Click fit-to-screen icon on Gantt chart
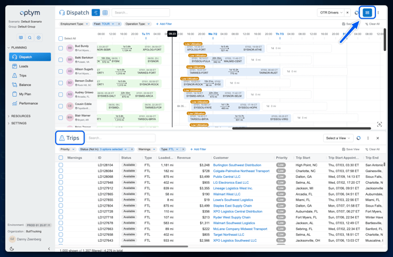 coord(380,124)
